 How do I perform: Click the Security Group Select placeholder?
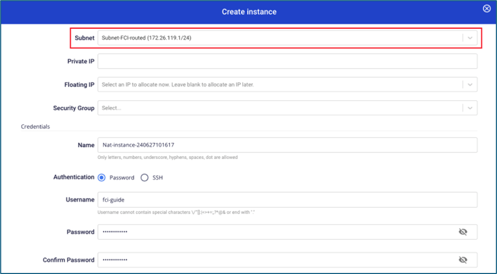tap(111, 108)
